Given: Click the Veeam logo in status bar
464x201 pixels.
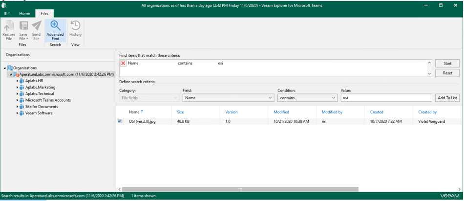Looking at the screenshot, I should coord(450,196).
